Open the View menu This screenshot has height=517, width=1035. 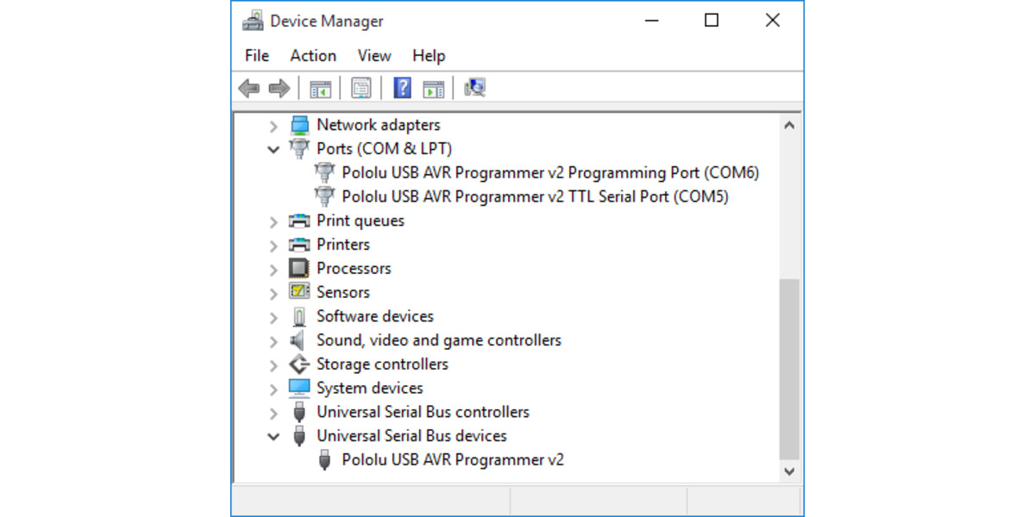[373, 55]
